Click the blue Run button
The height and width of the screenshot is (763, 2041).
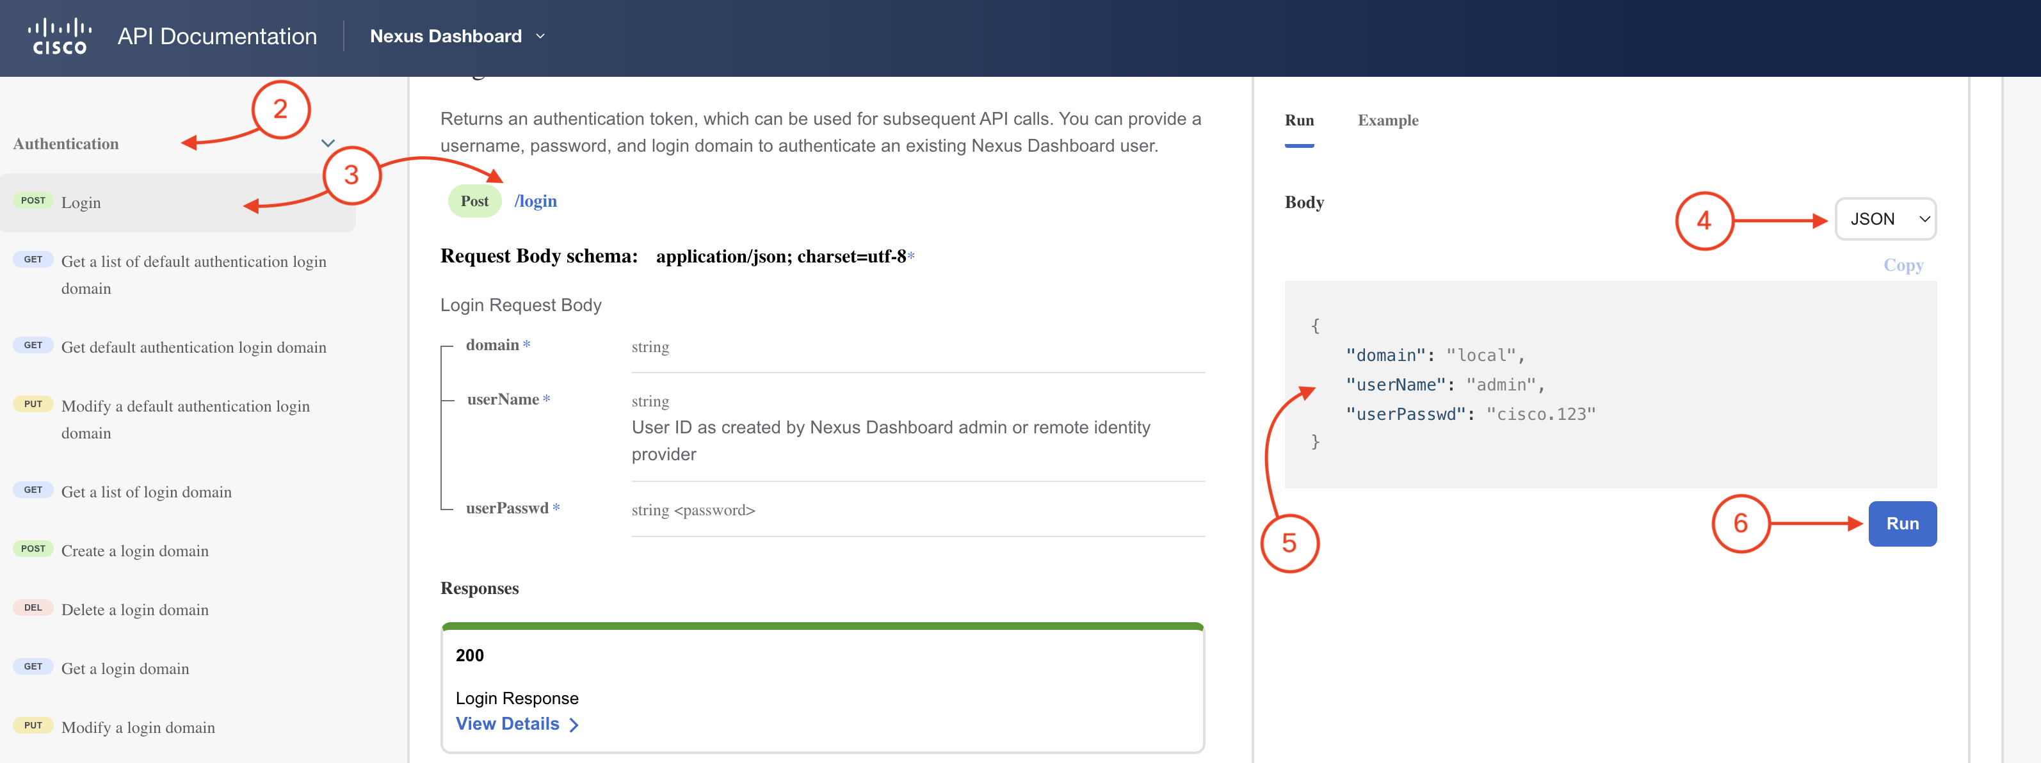click(x=1901, y=524)
